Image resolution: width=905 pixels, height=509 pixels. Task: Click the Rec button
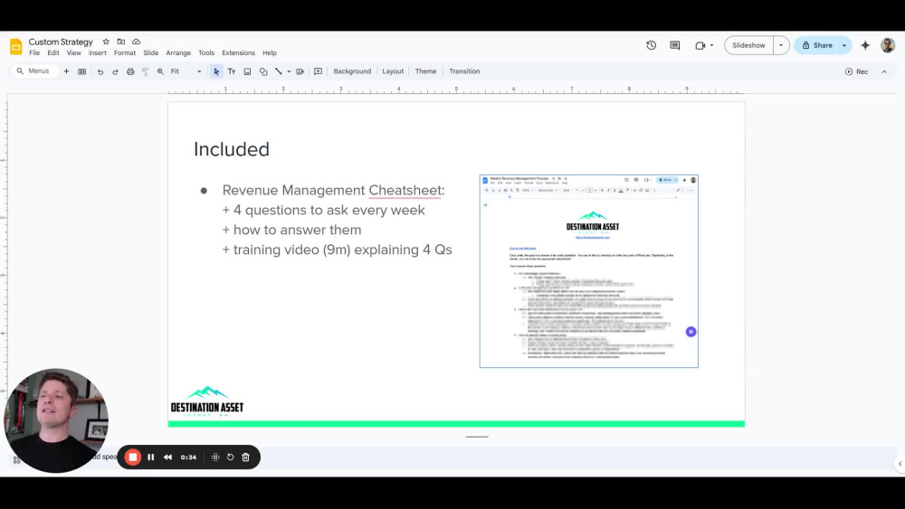pyautogui.click(x=856, y=71)
